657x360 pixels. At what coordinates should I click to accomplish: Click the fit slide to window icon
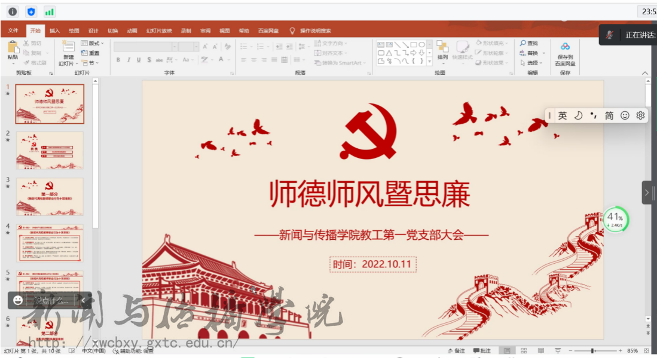(646, 351)
